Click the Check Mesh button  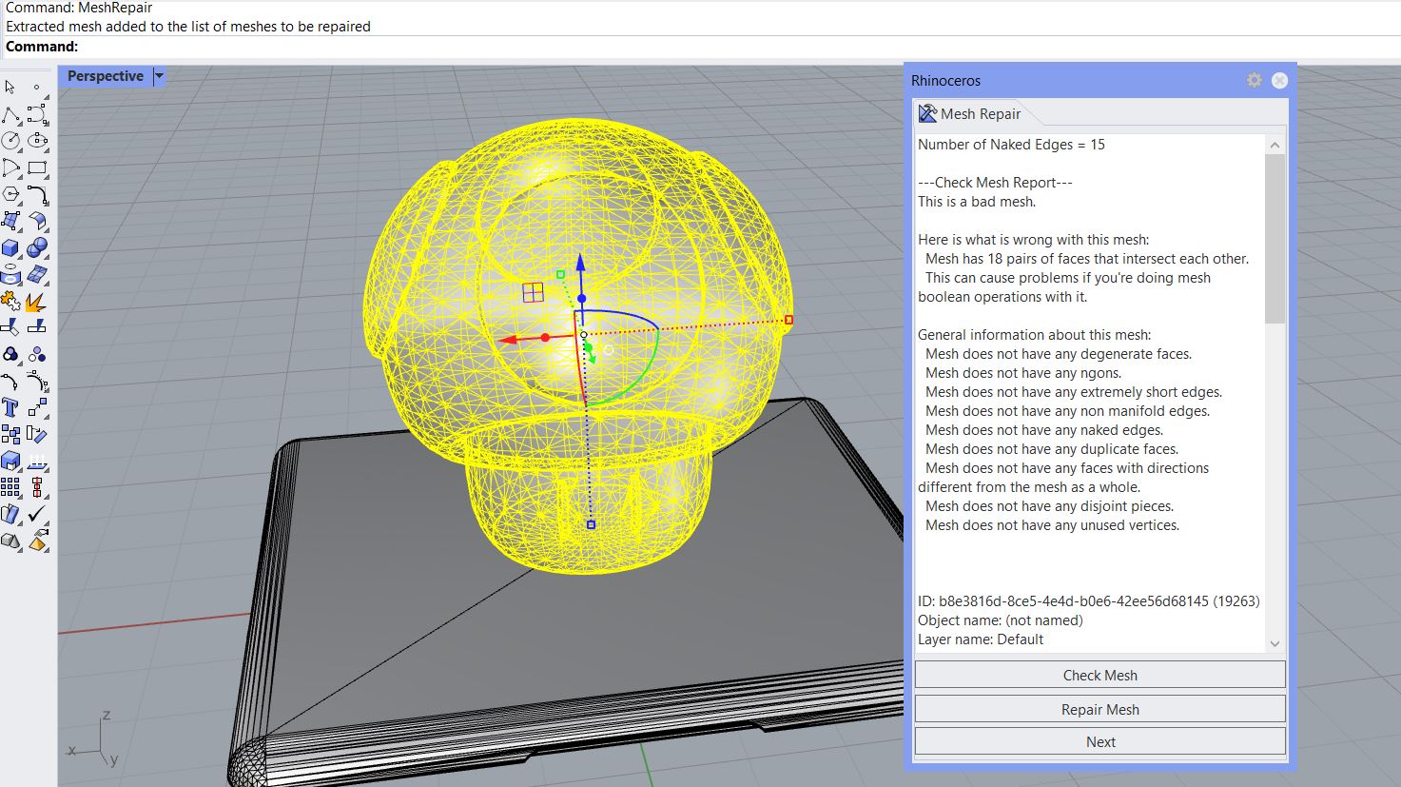[1099, 675]
